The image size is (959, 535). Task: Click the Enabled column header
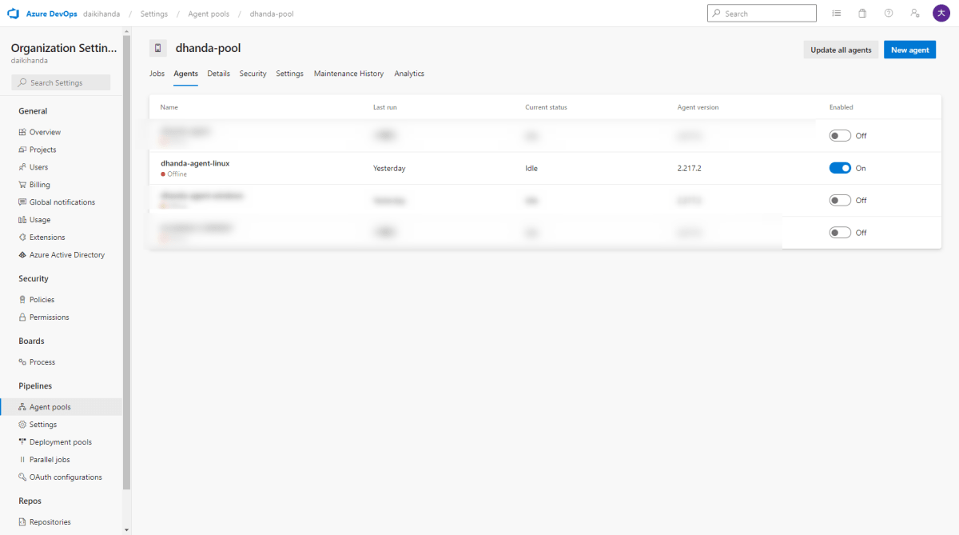[842, 107]
